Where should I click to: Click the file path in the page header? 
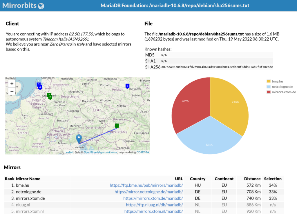pos(199,6)
